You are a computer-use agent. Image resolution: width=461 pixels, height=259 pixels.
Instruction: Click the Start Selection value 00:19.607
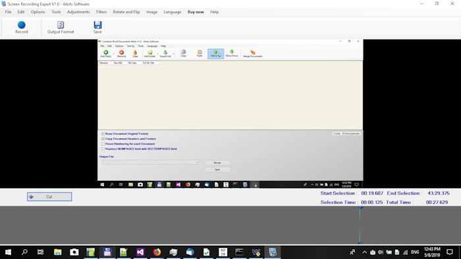372,193
